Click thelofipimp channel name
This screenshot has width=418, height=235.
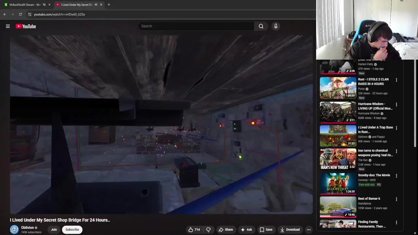tap(364, 204)
